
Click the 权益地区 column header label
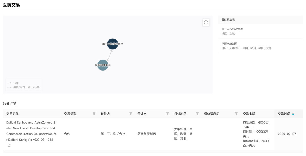pyautogui.click(x=180, y=114)
